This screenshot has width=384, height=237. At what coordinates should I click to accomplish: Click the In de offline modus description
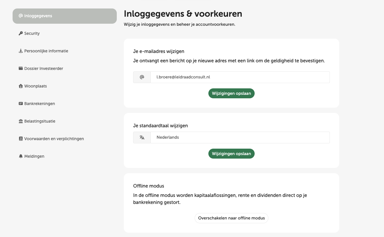coord(220,199)
